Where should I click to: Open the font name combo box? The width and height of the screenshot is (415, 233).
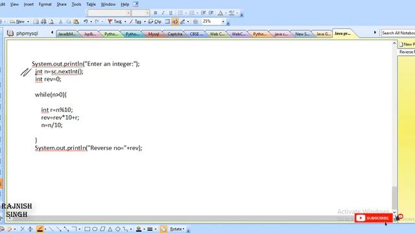(109, 13)
